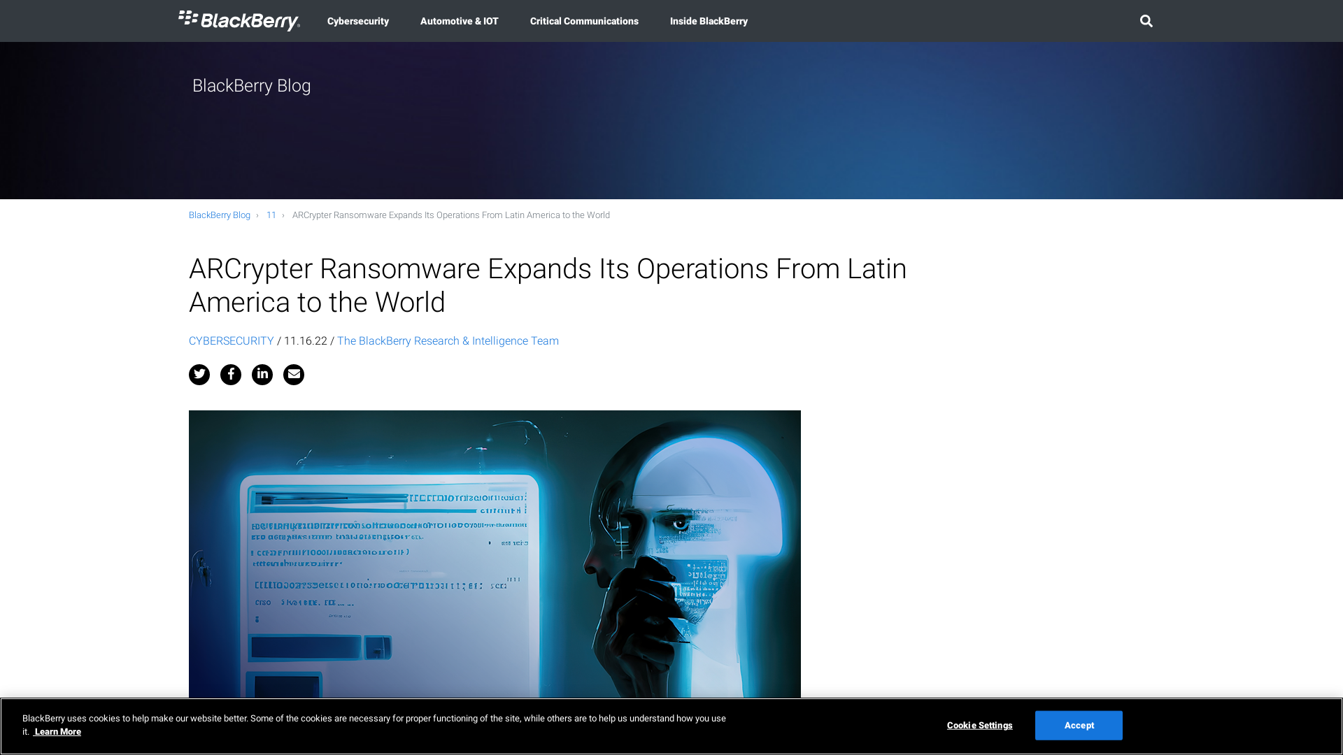Image resolution: width=1343 pixels, height=755 pixels.
Task: Open the Critical Communications menu
Action: (584, 21)
